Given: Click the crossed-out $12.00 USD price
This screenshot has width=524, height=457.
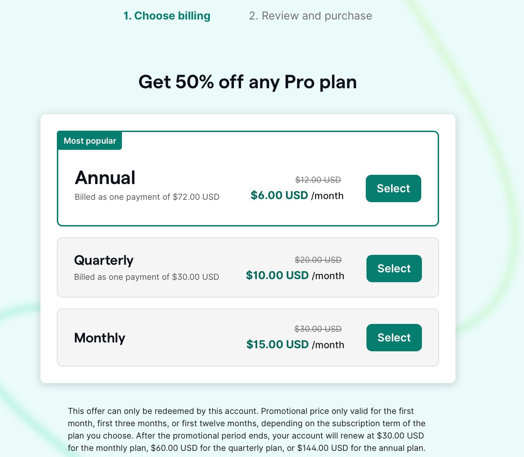Looking at the screenshot, I should tap(318, 179).
